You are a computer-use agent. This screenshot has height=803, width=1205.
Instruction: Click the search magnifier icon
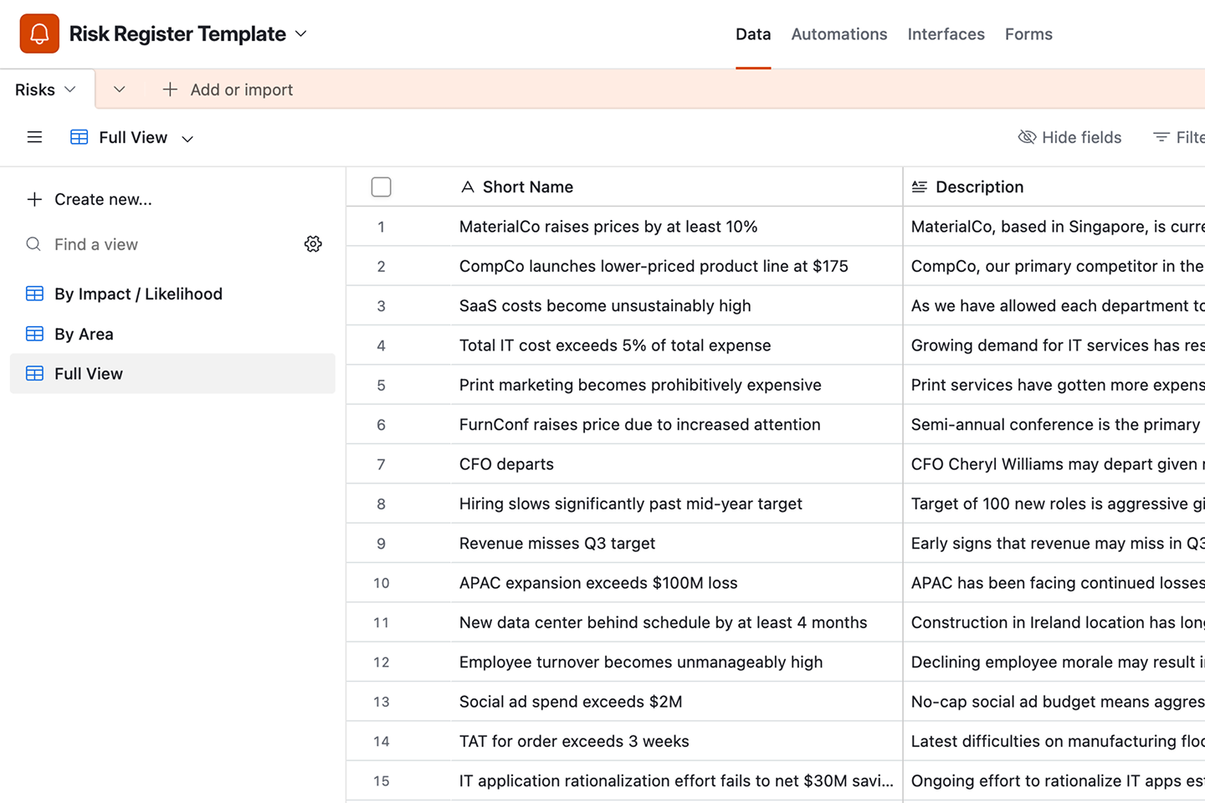(33, 244)
